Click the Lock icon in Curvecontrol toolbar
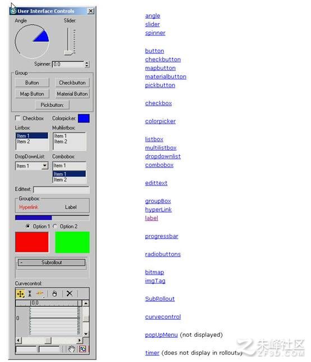 54,293
